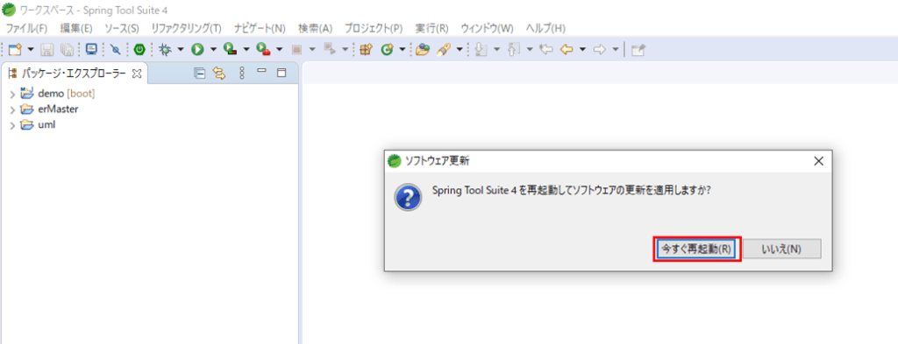Viewport: 898px width, 344px height.
Task: Open the Run dropdown arrow
Action: pos(213,50)
